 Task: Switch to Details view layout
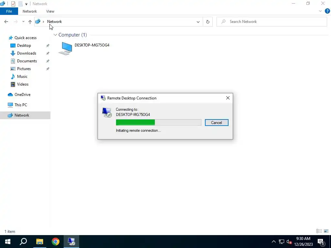tap(319, 231)
